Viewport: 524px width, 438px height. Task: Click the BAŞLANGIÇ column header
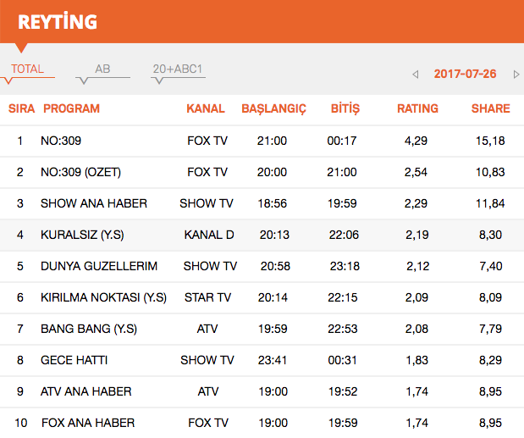(x=273, y=108)
